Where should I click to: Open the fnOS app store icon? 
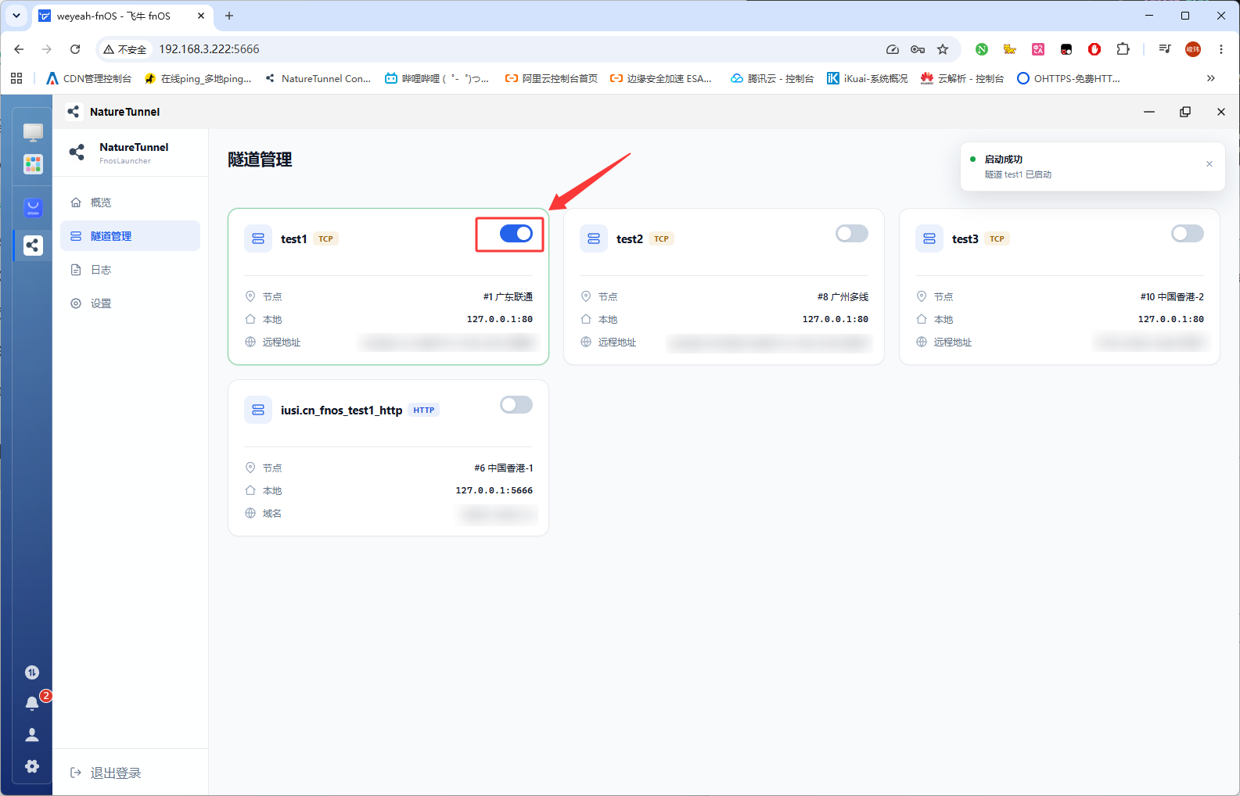pyautogui.click(x=33, y=207)
